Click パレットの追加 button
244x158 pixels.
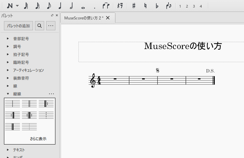(x=18, y=26)
